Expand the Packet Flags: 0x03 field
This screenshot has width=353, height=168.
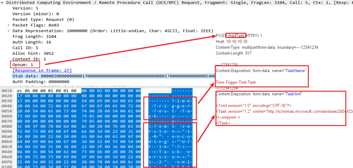pyautogui.click(x=9, y=25)
